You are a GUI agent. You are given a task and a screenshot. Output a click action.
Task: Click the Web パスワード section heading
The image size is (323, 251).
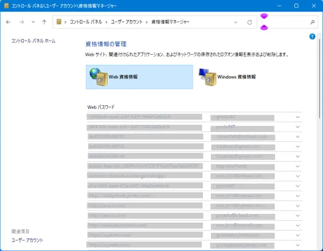pyautogui.click(x=101, y=107)
